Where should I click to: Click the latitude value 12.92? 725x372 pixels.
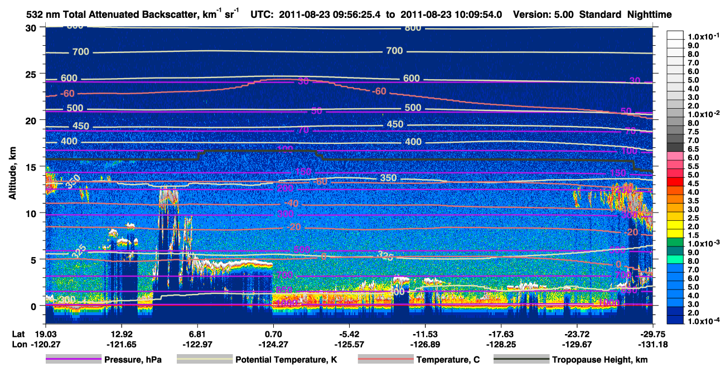121,334
